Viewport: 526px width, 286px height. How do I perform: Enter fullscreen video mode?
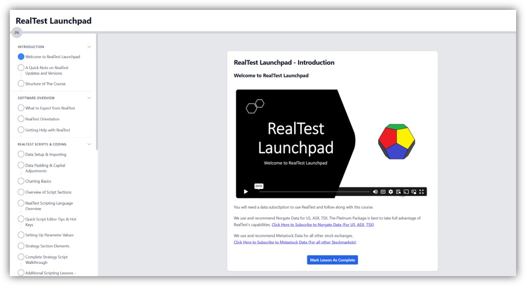click(421, 192)
